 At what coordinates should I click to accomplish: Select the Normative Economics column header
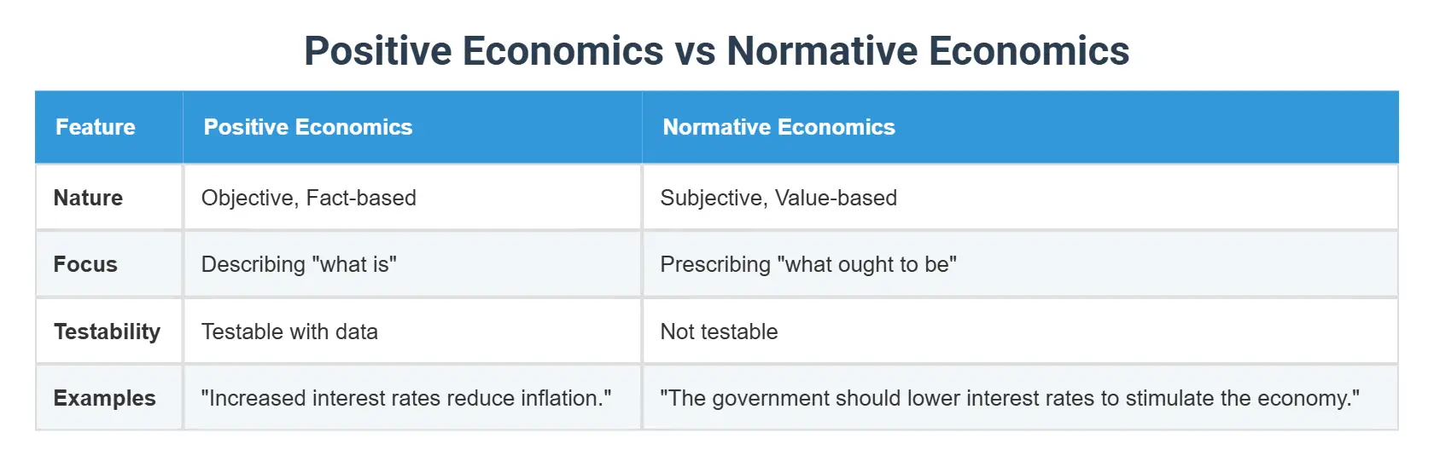[x=1020, y=127]
